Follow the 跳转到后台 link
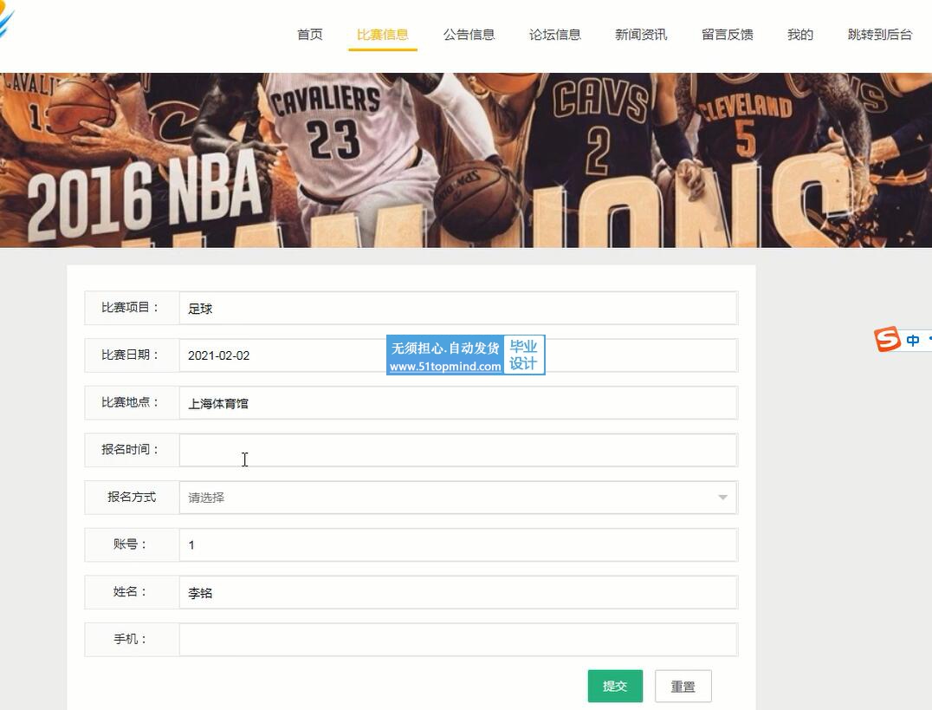Viewport: 932px width, 710px height. (880, 35)
